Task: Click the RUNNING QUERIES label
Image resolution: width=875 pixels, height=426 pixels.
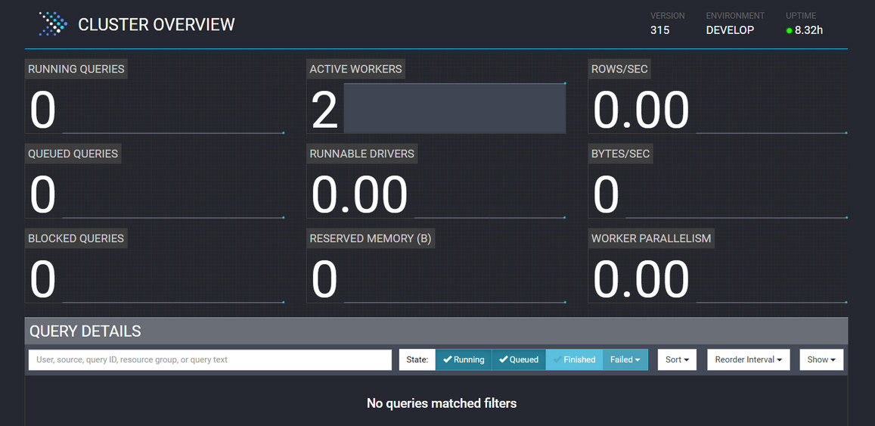Action: click(76, 69)
